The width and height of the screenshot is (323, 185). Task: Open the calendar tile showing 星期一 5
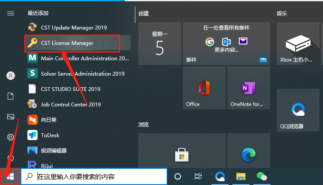click(160, 44)
